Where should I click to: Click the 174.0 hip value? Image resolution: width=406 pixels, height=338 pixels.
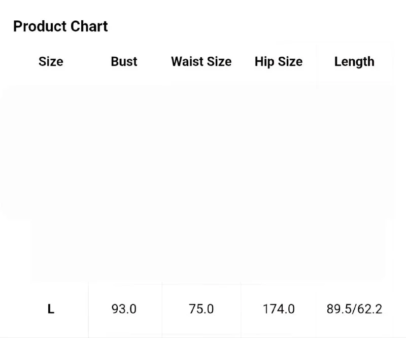click(x=279, y=309)
